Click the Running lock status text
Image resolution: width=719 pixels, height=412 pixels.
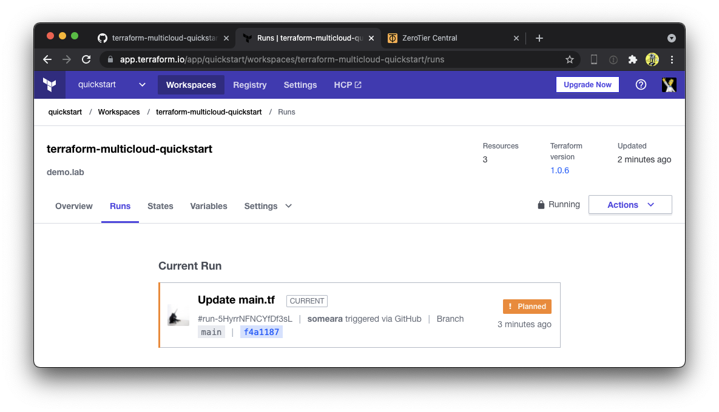[x=564, y=205]
